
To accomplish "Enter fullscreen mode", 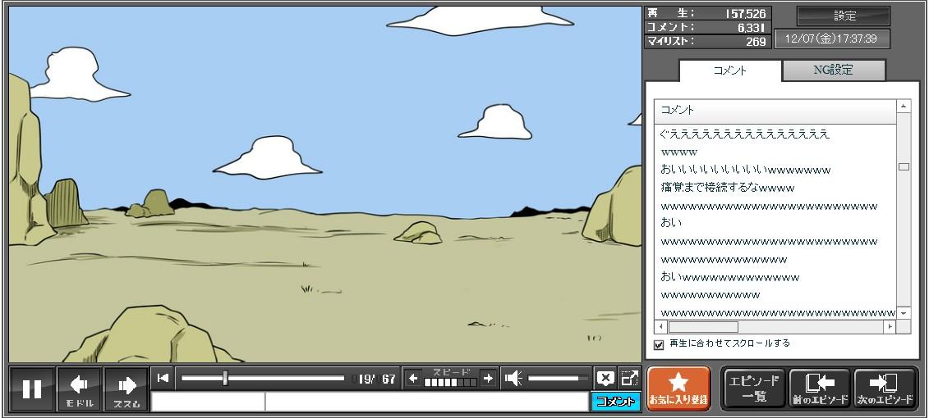I will pos(629,378).
